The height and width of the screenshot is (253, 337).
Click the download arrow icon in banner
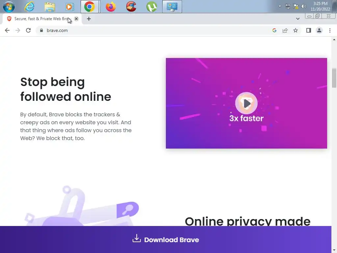pyautogui.click(x=137, y=239)
